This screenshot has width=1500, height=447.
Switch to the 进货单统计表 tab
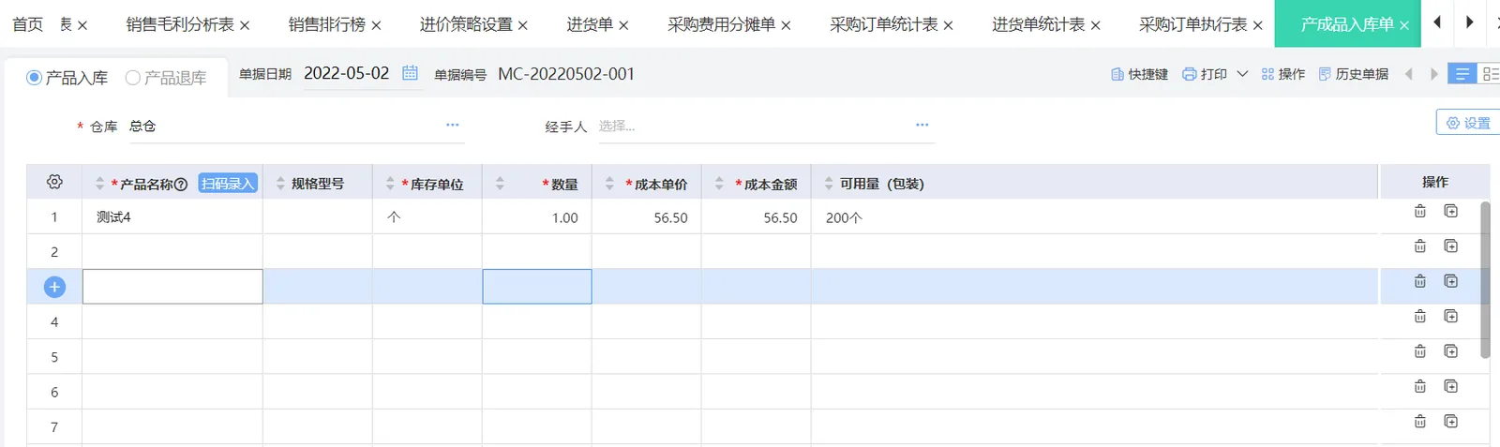click(x=1039, y=24)
